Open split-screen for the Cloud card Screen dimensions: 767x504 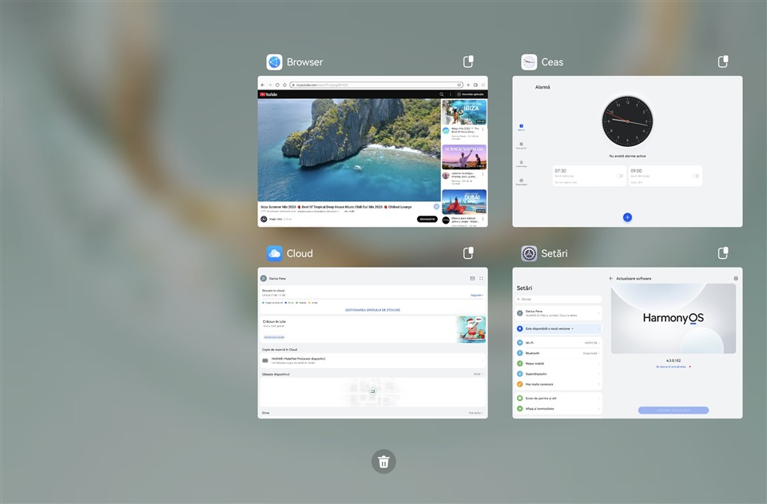coord(469,253)
